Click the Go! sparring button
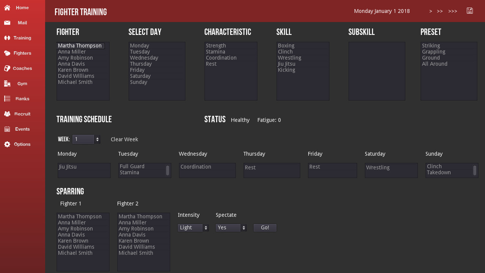 click(x=265, y=227)
